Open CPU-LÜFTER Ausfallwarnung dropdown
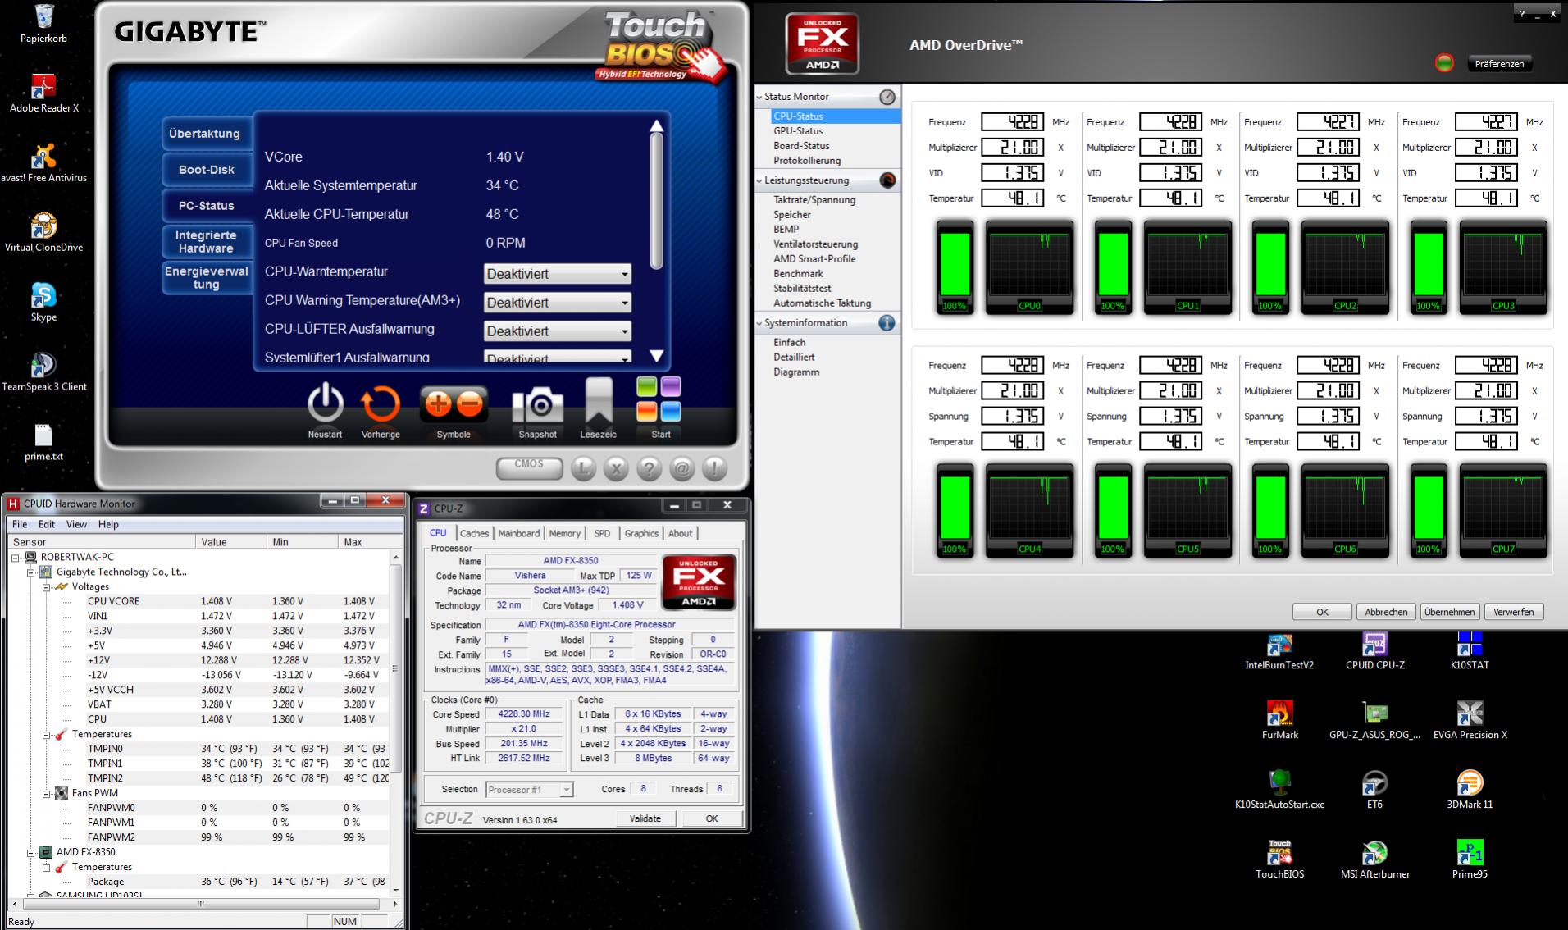Viewport: 1568px width, 930px height. [558, 331]
